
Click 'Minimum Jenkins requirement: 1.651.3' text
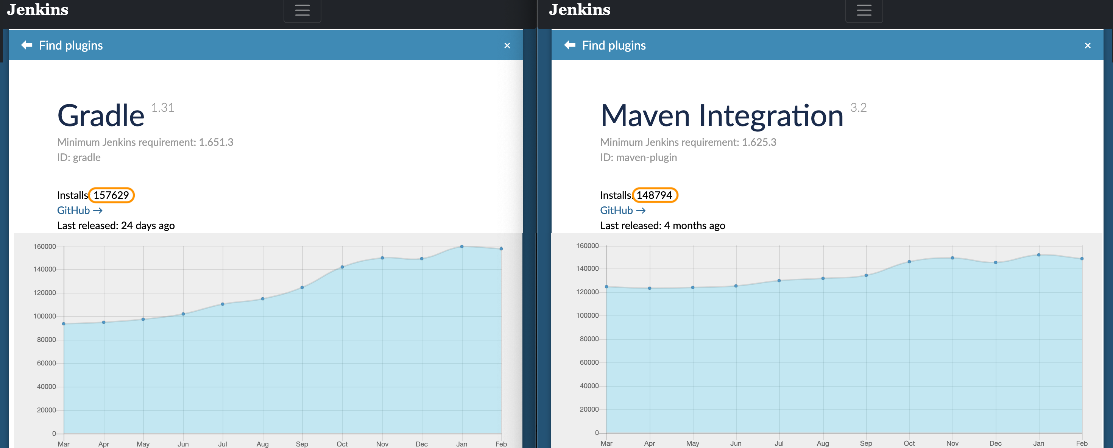(x=145, y=142)
